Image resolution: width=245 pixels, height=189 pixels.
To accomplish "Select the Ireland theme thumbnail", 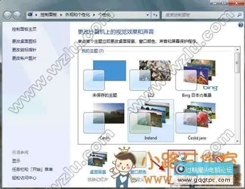I will (x=150, y=120).
